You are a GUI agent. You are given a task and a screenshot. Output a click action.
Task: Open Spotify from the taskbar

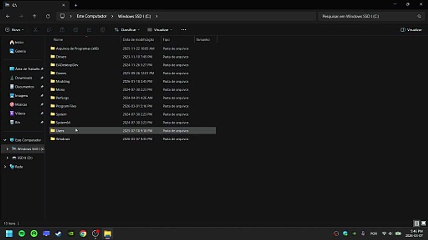(x=22, y=234)
